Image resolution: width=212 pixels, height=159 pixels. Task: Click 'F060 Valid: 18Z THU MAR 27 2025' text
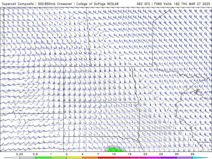coord(182,4)
